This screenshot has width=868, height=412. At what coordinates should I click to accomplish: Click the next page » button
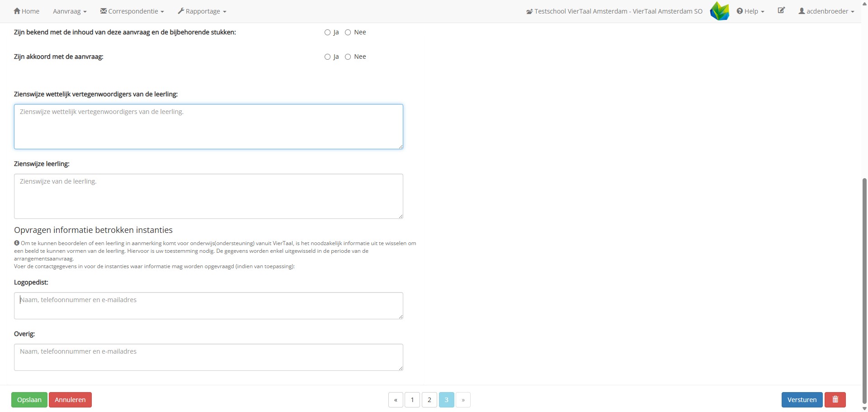463,400
